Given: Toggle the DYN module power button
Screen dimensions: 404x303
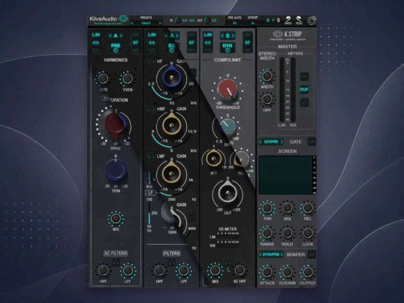Looking at the screenshot, I should click(x=228, y=48).
